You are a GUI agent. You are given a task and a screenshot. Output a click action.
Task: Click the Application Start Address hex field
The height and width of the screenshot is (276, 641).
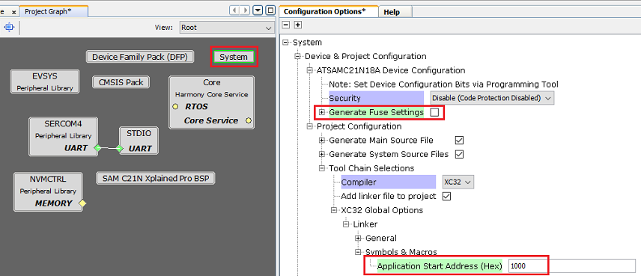572,266
